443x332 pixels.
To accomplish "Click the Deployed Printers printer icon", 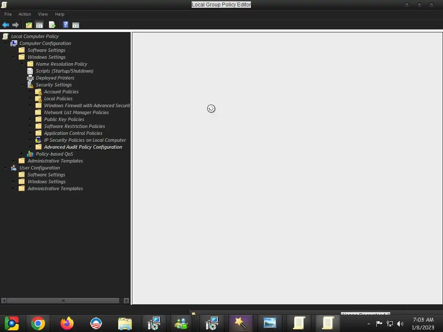I will click(x=30, y=78).
